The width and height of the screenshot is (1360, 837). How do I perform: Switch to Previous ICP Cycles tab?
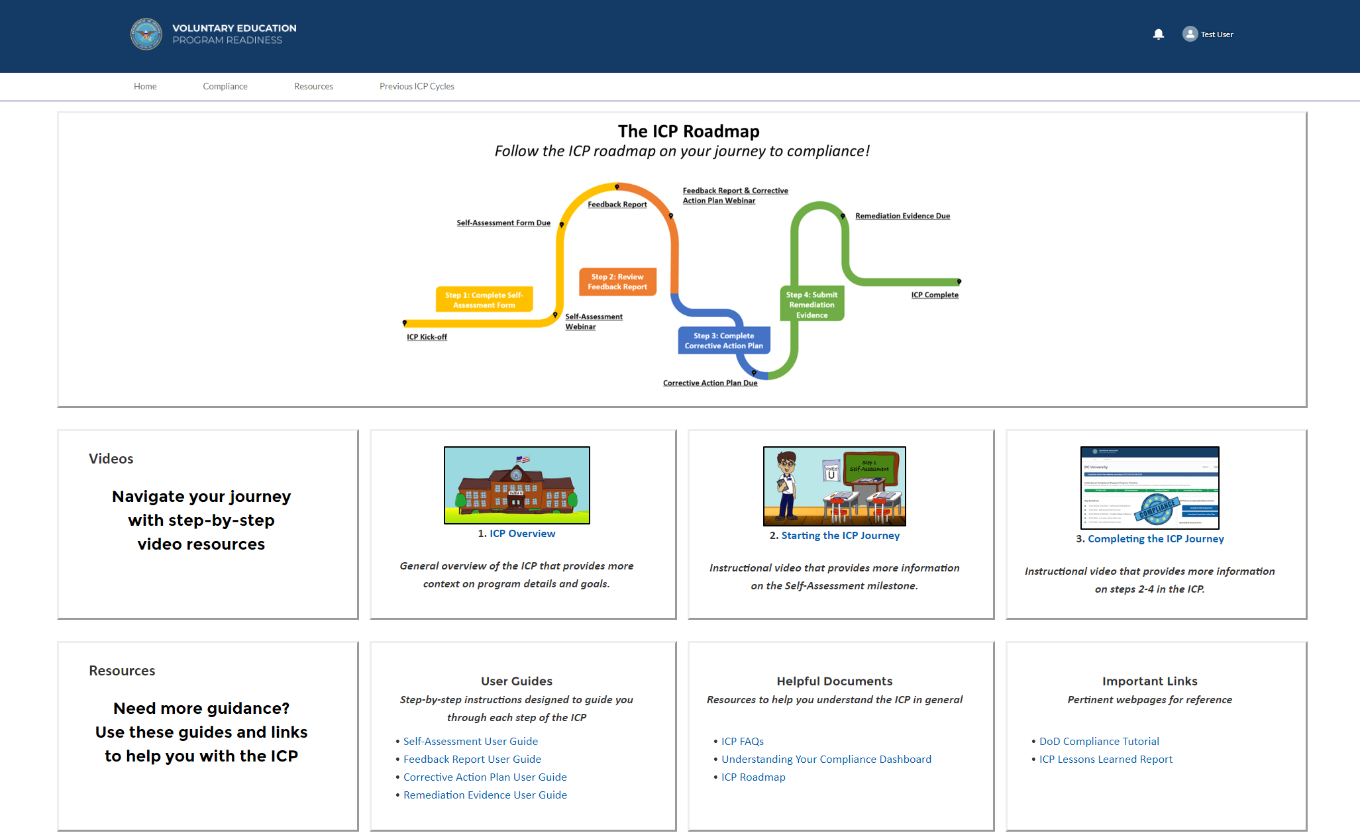pyautogui.click(x=417, y=86)
